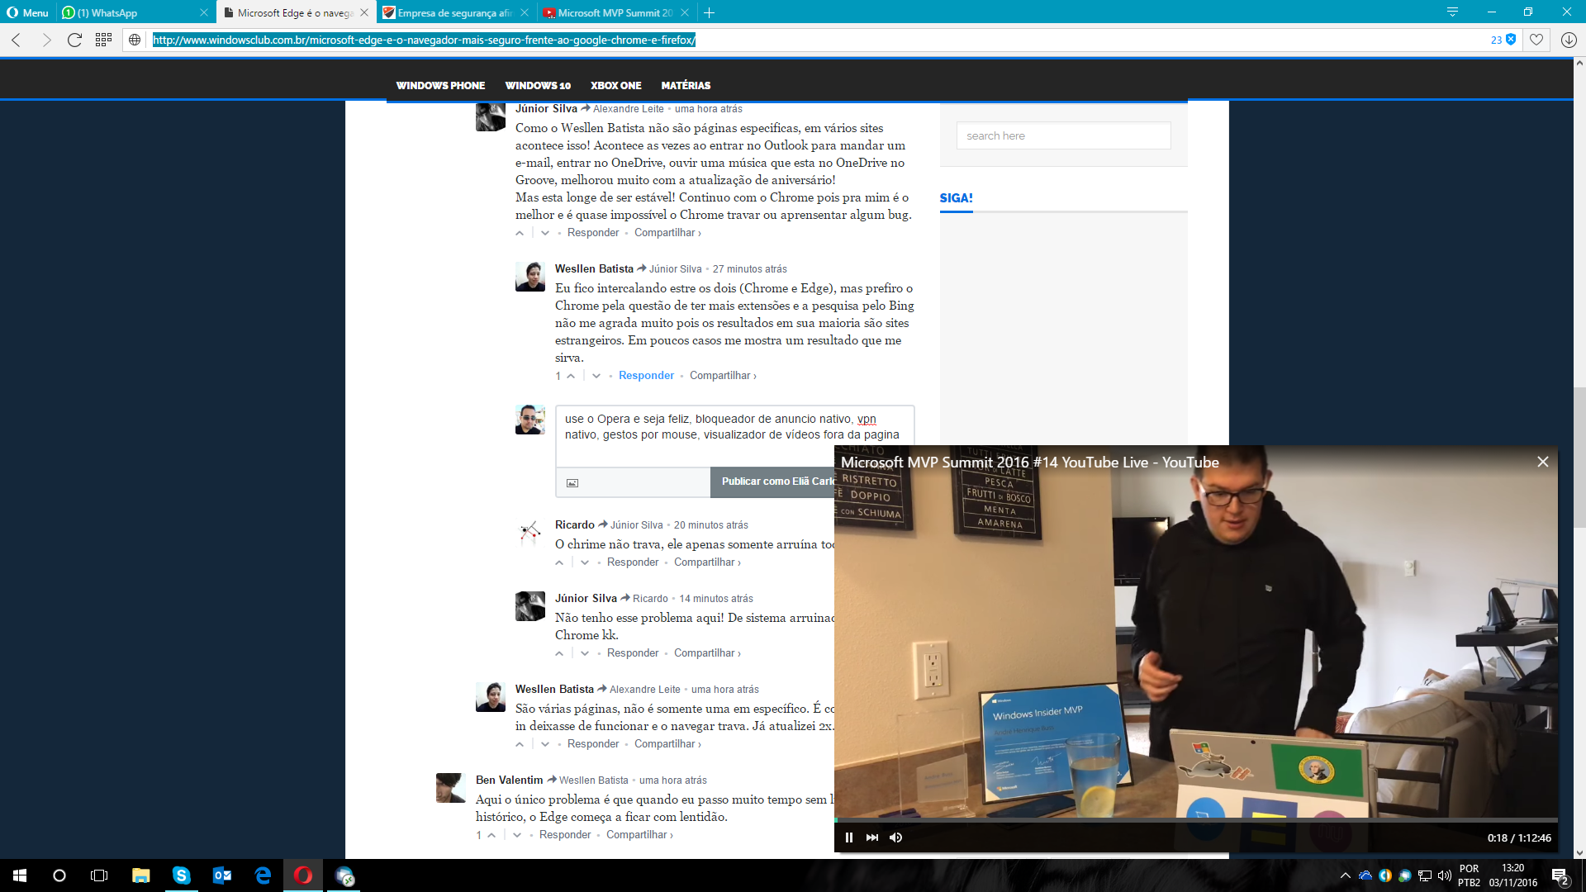Open Ben Valentim's profile name link
This screenshot has height=892, width=1586.
point(509,780)
